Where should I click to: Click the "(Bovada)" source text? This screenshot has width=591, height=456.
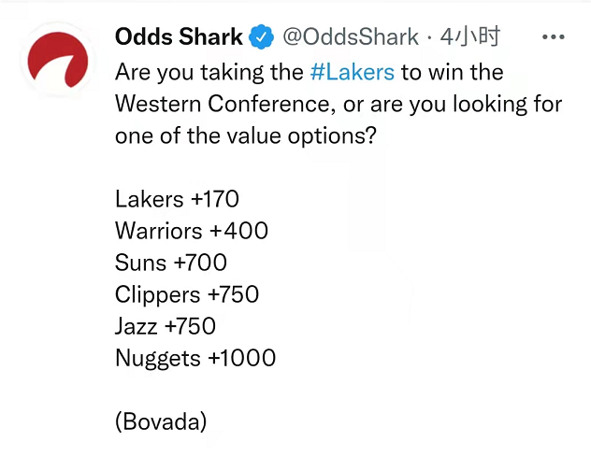pyautogui.click(x=161, y=421)
